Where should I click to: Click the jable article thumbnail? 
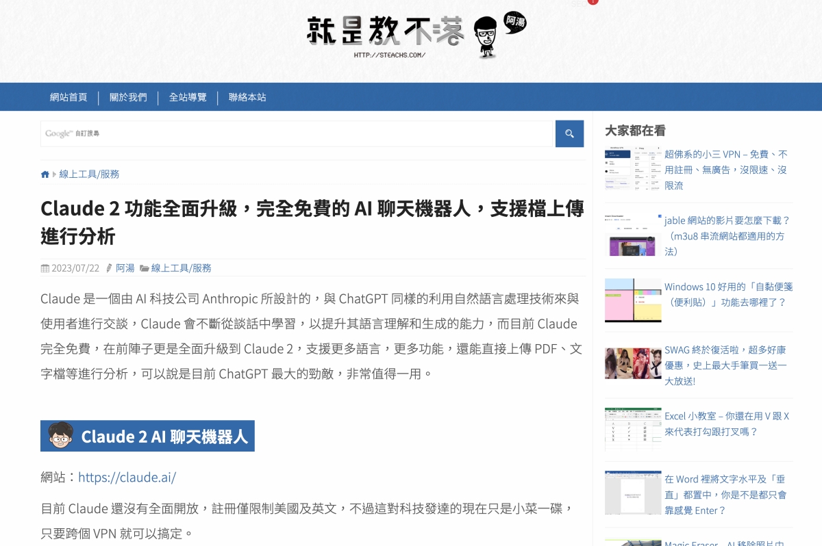[633, 234]
